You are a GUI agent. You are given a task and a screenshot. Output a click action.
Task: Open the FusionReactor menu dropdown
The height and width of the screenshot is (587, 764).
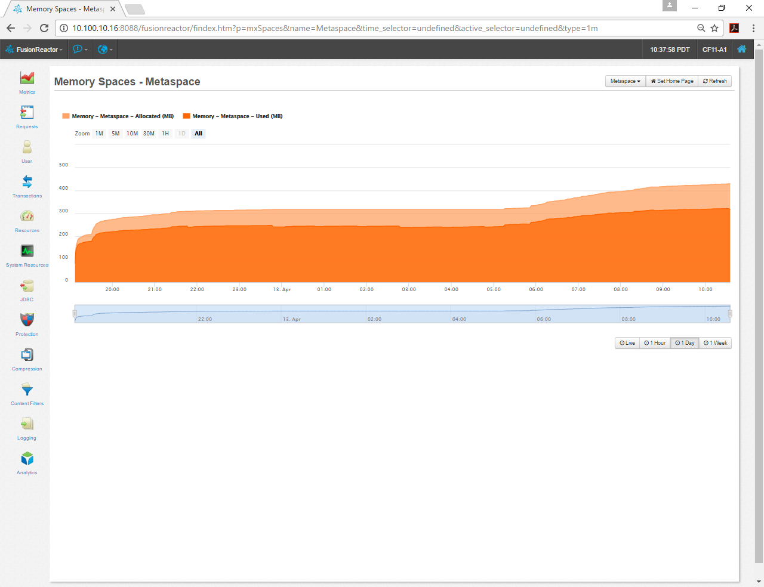coord(34,50)
